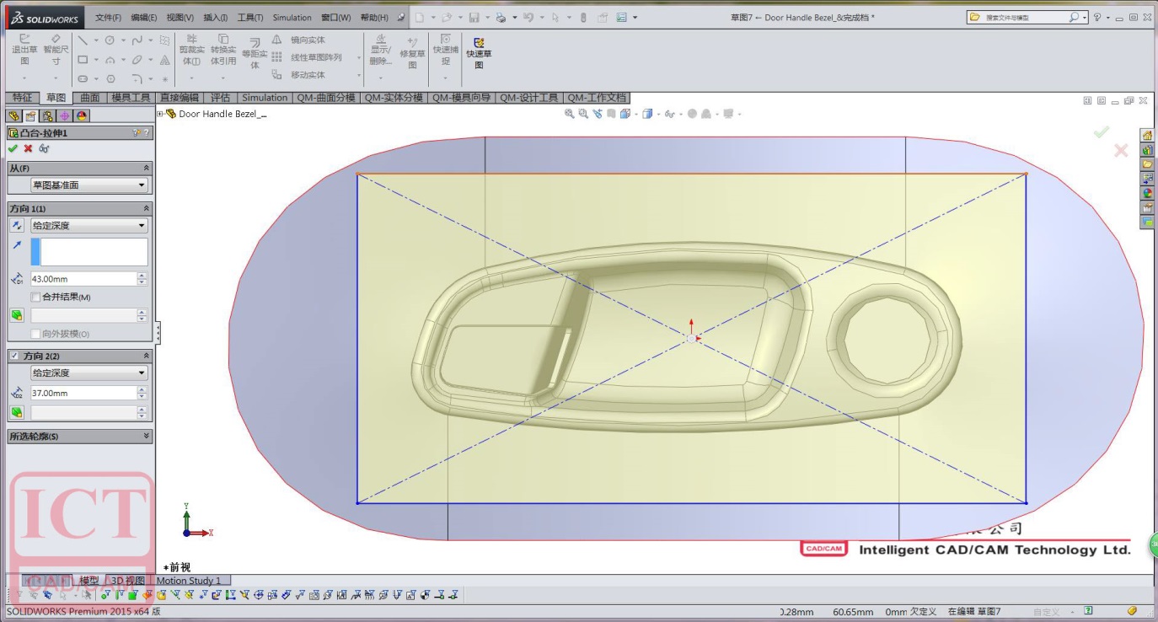Expand the 所选轮廓 section
Screen dimensions: 1158x622
coord(147,437)
